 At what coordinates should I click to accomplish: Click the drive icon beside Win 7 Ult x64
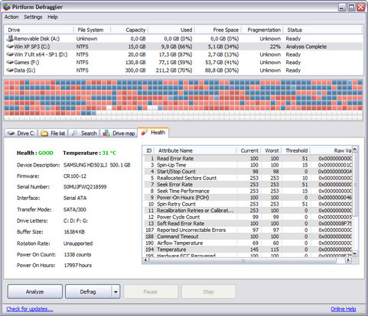[10, 54]
